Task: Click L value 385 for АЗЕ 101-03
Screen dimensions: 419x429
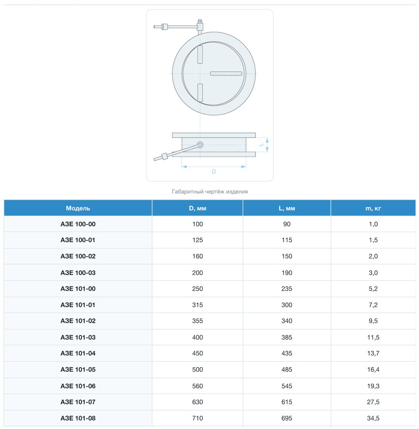Action: click(x=287, y=337)
